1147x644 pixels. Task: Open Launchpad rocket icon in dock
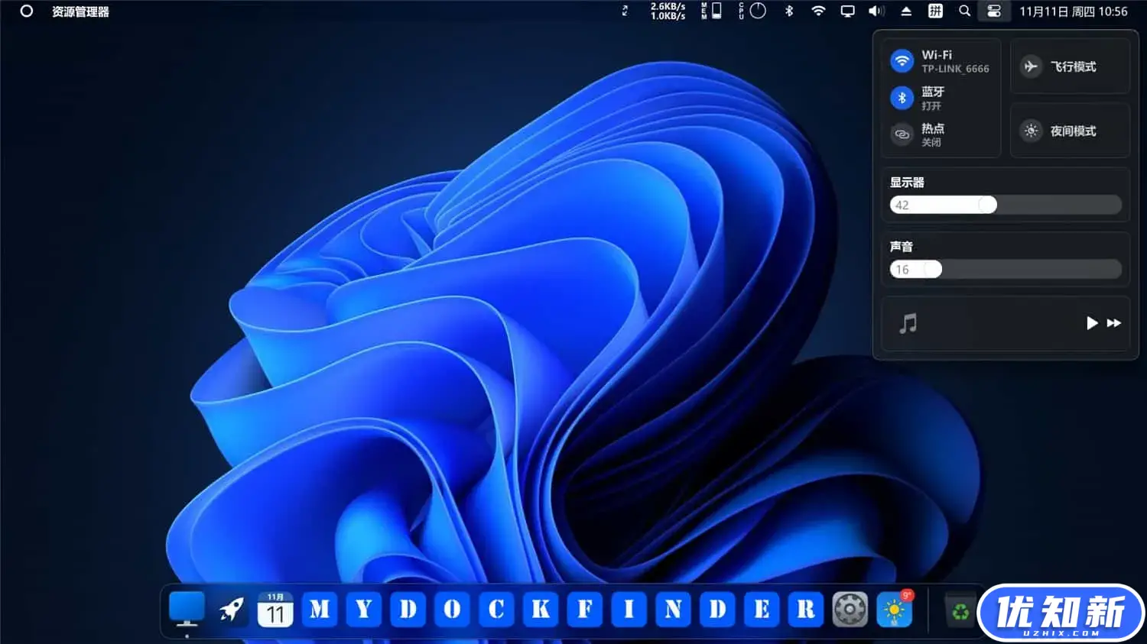click(231, 610)
